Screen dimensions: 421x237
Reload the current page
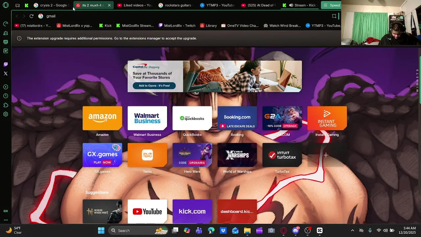click(x=31, y=16)
